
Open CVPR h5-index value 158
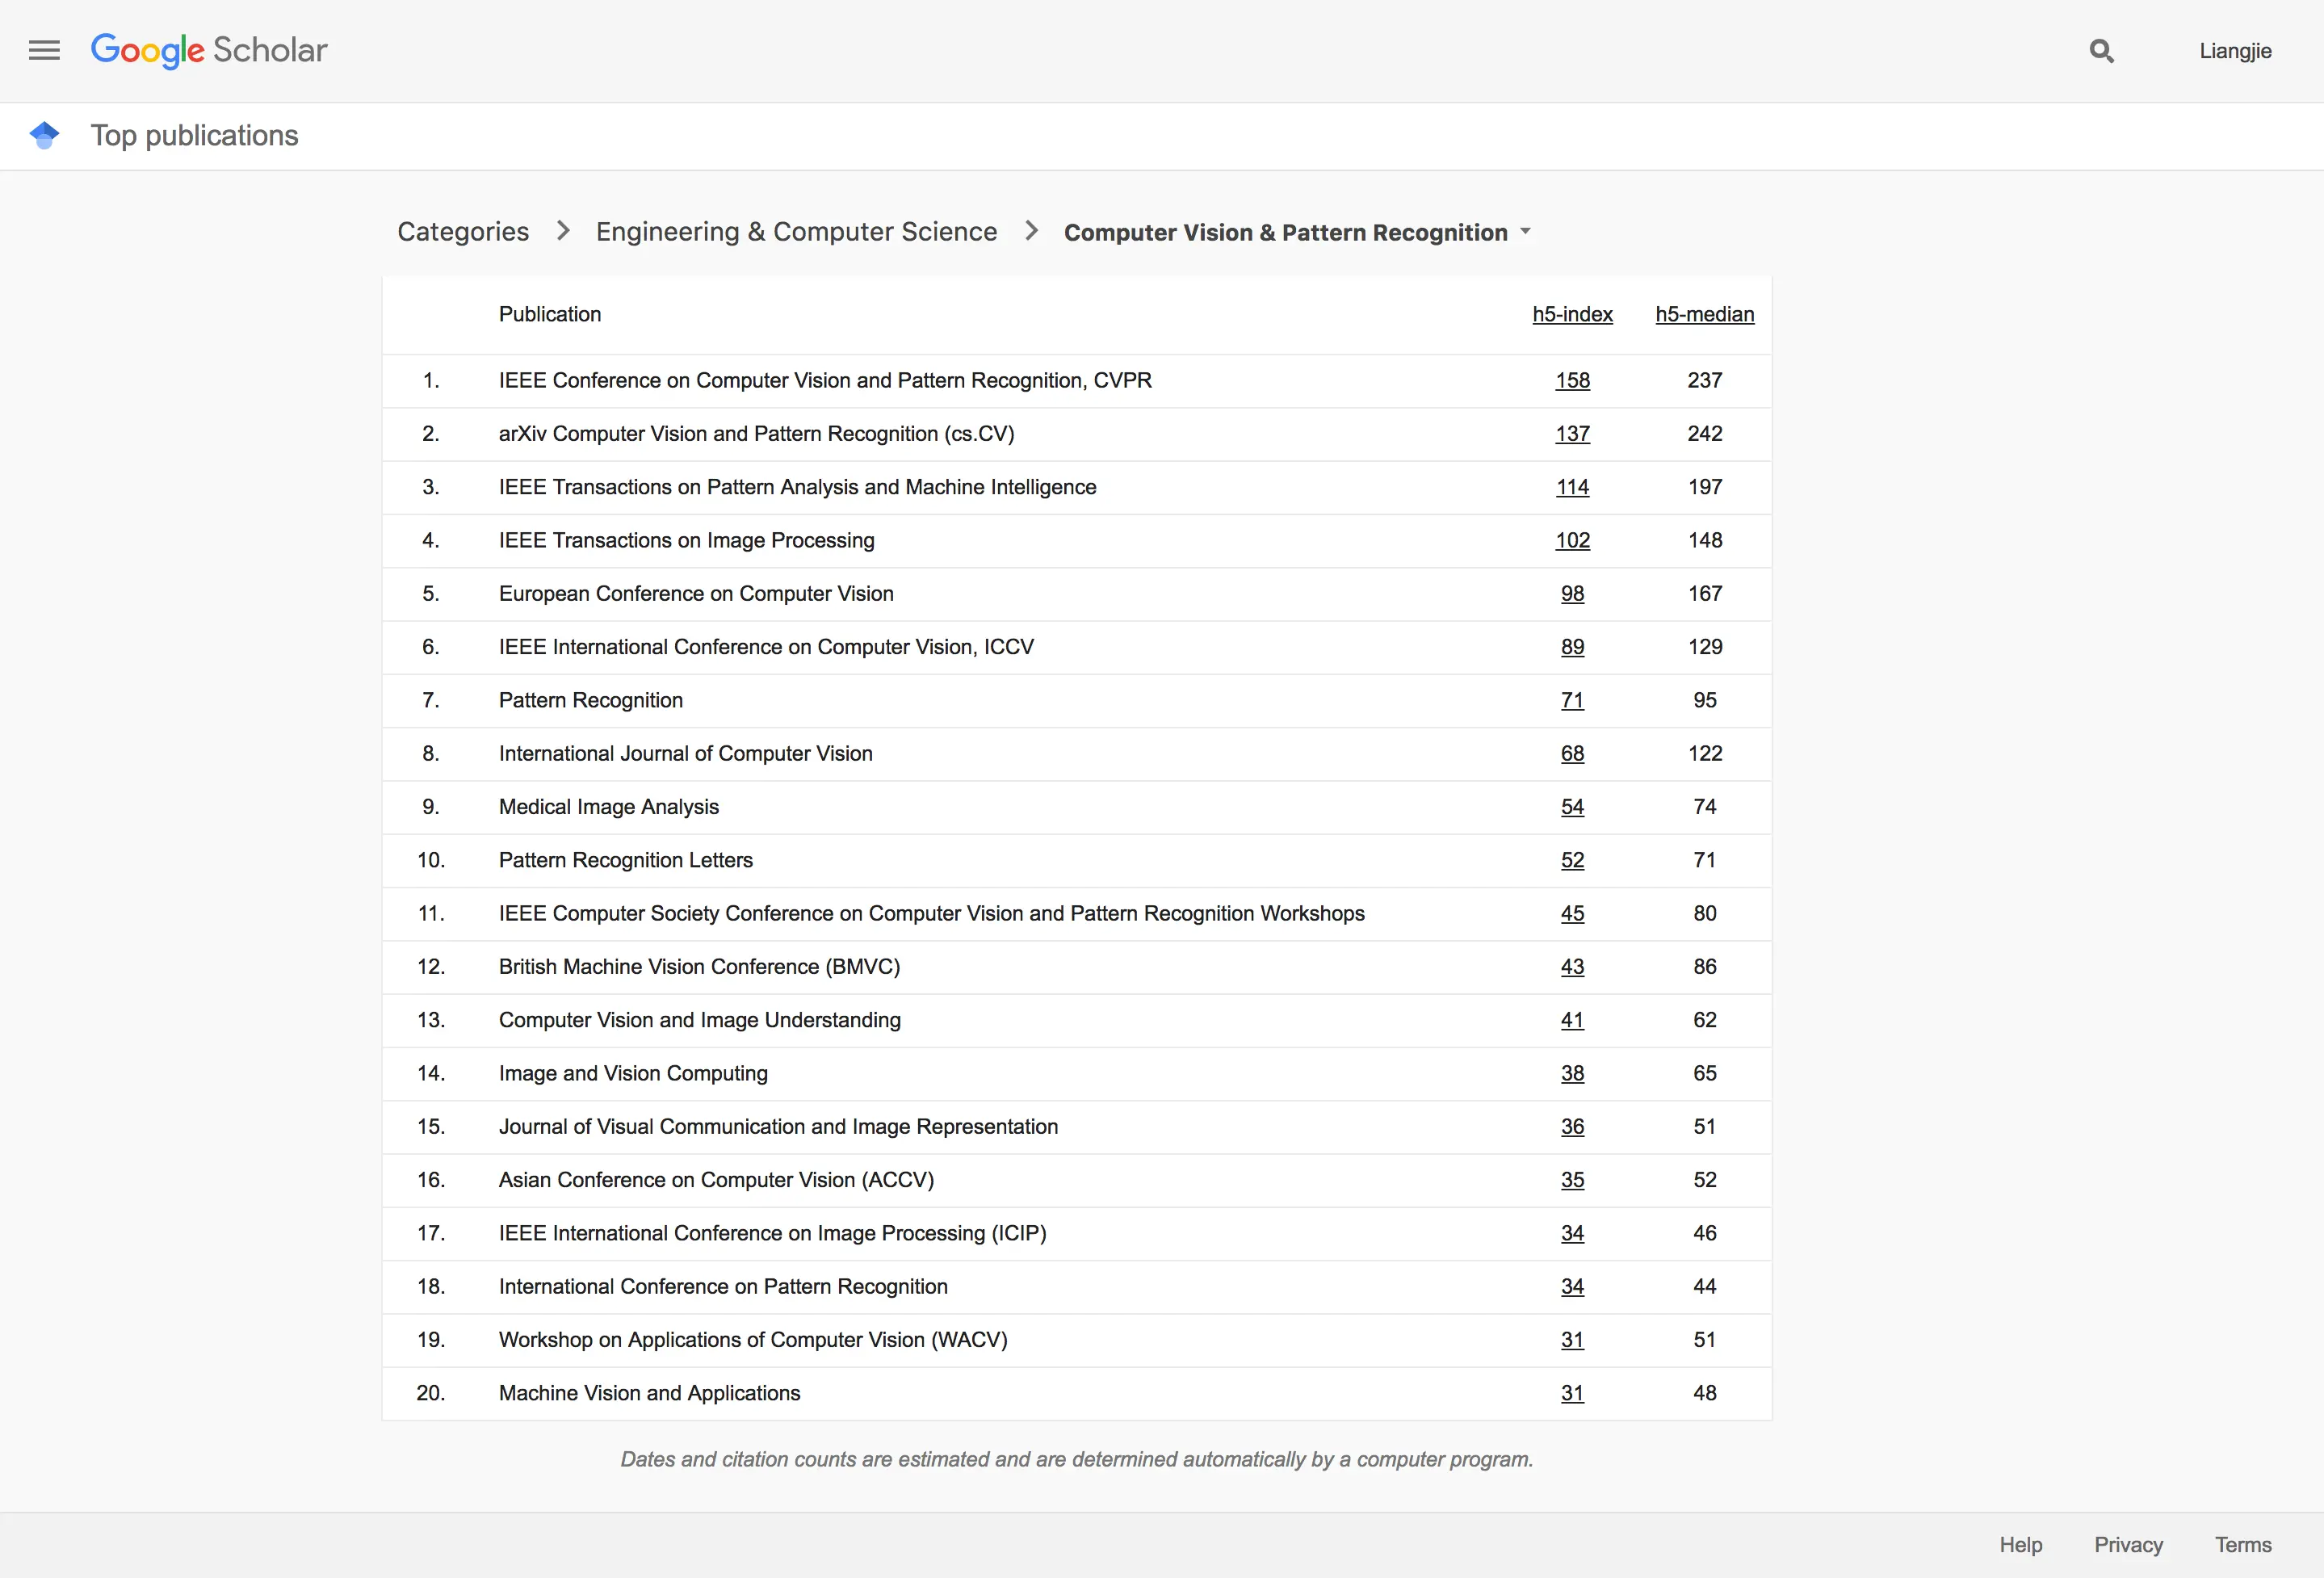pos(1572,380)
